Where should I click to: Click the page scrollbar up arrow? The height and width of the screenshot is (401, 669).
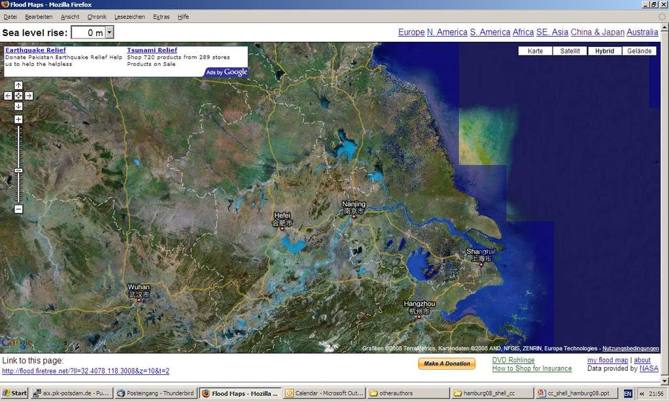coord(664,27)
